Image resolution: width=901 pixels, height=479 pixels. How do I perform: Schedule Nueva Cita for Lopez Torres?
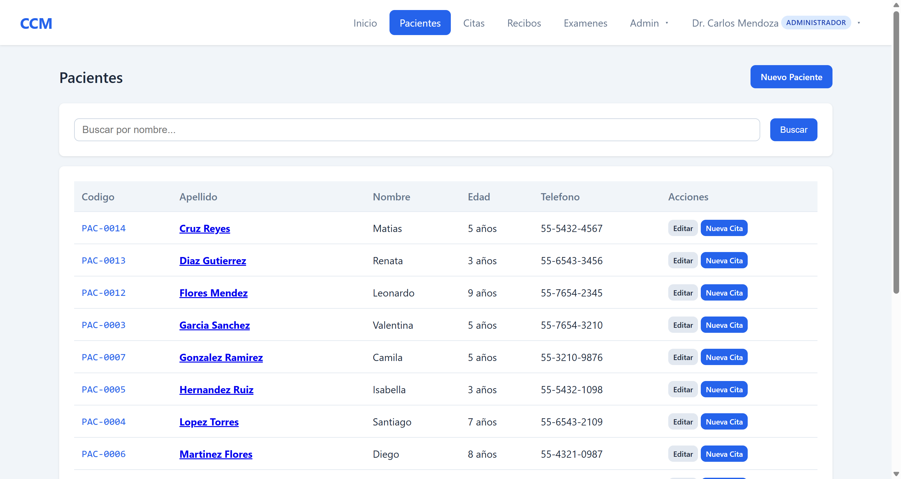click(x=724, y=422)
